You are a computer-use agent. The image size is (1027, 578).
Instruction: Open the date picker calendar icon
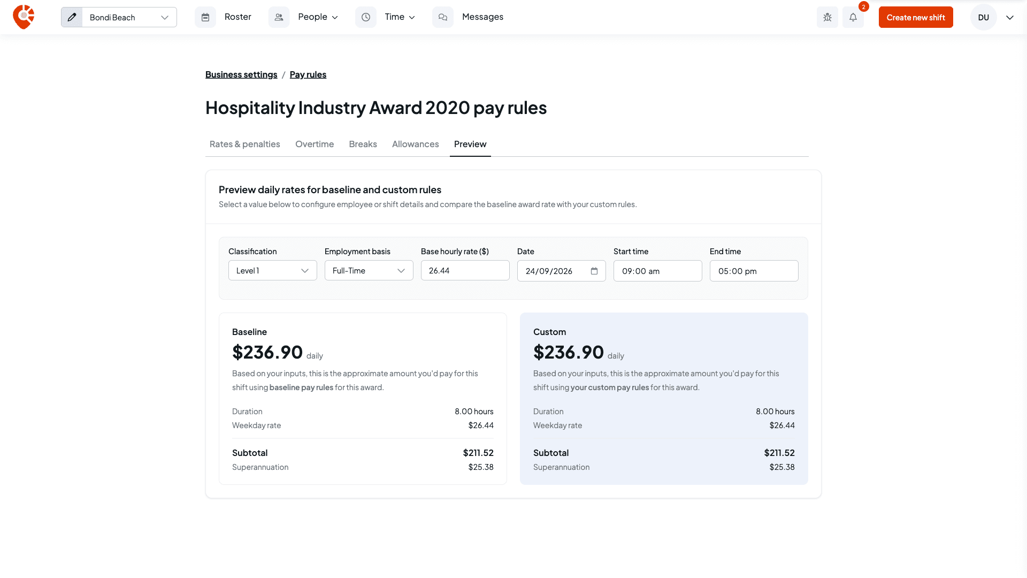pos(594,271)
